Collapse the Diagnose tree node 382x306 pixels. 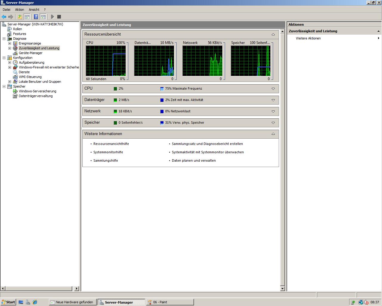pyautogui.click(x=4, y=39)
